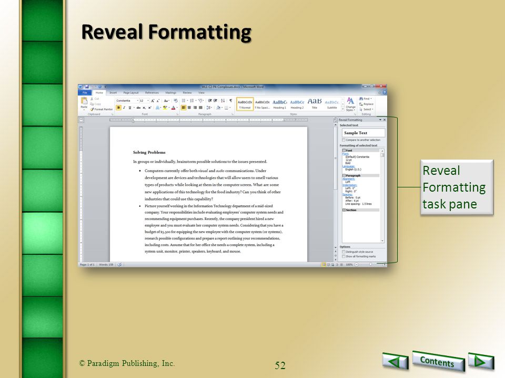Click the Borders icon

pyautogui.click(x=226, y=108)
